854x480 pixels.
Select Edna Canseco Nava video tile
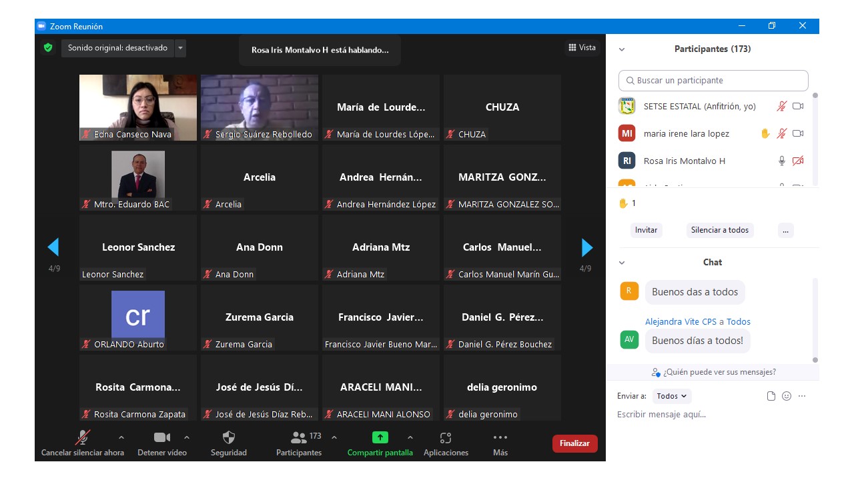138,107
